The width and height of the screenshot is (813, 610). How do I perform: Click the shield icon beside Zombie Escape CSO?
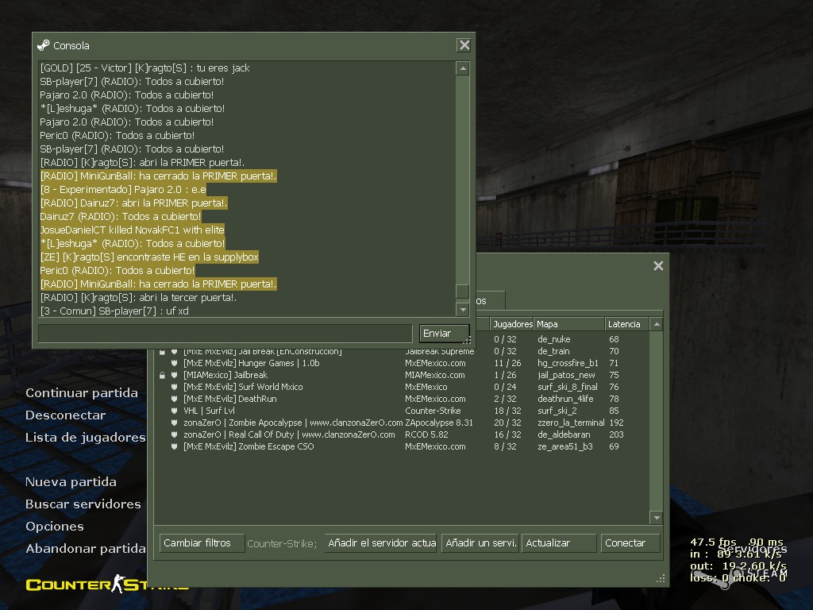pos(174,446)
